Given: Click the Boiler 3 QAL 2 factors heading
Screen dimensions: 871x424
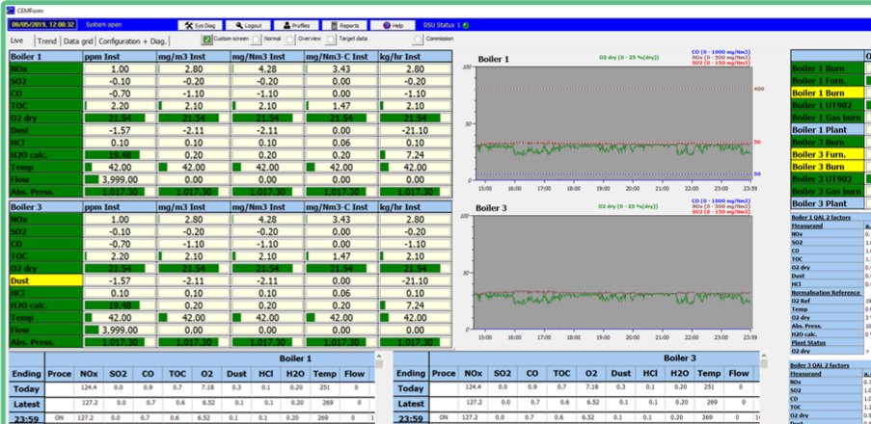Looking at the screenshot, I should [821, 365].
